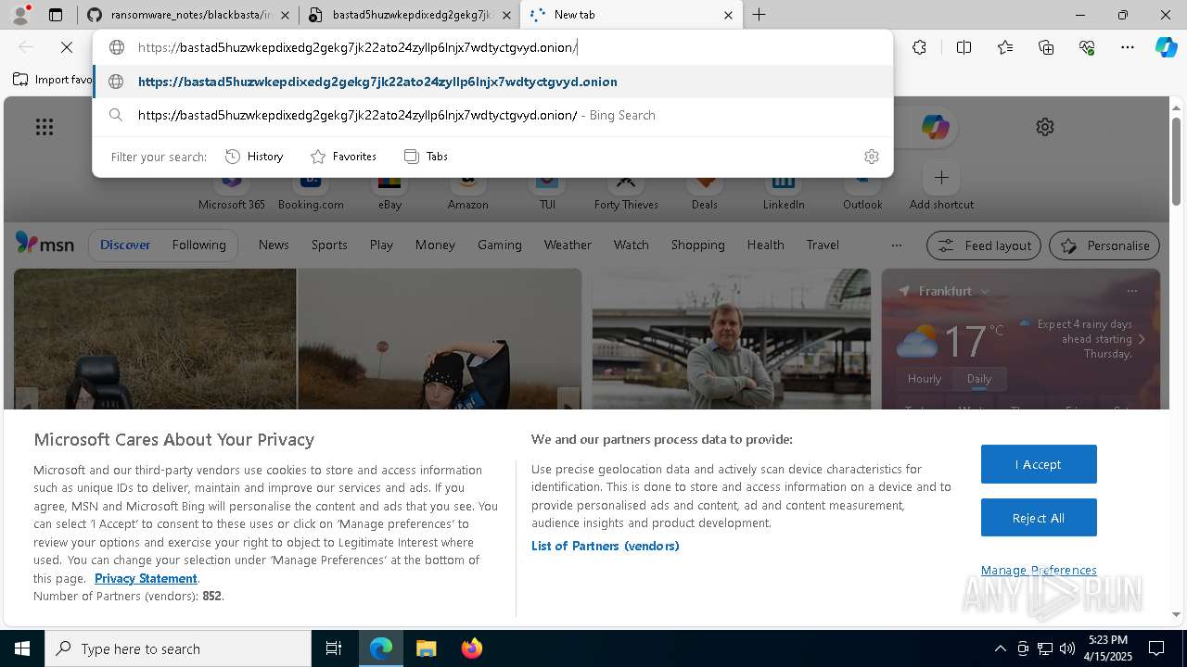Open the volume control tray icon

1067,648
